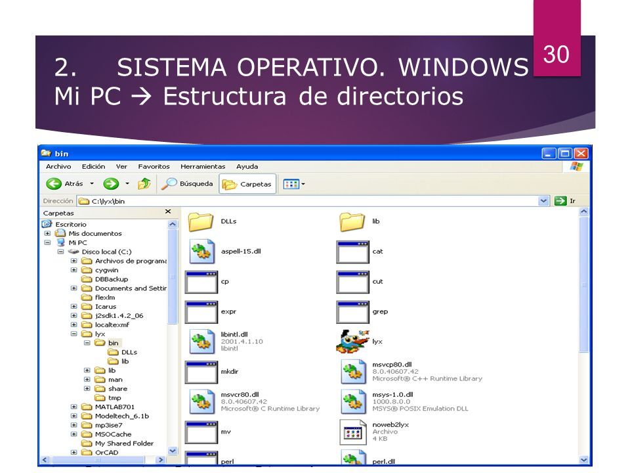The width and height of the screenshot is (630, 473).
Task: Select My Shared Folder in tree
Action: click(124, 443)
